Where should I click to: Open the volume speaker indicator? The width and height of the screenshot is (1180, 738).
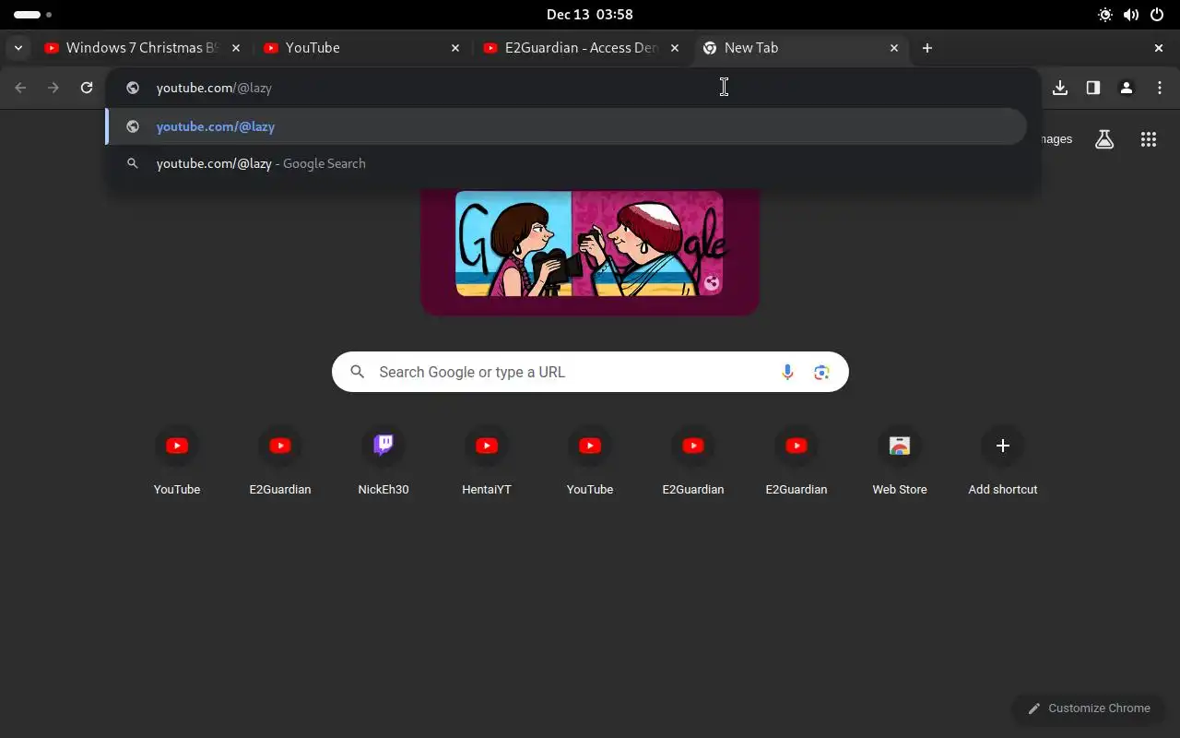pos(1131,15)
